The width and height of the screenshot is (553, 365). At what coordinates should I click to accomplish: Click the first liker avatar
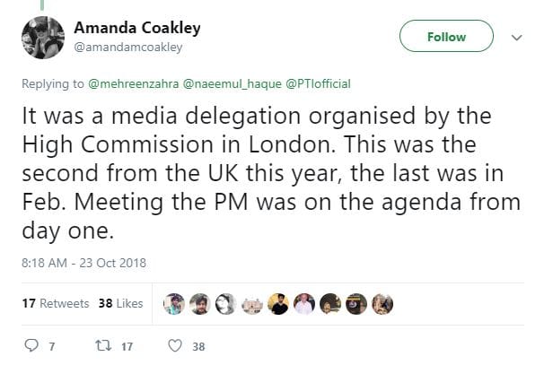coord(175,304)
